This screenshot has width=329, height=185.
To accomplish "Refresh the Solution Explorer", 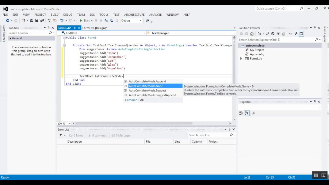I will click(273, 34).
